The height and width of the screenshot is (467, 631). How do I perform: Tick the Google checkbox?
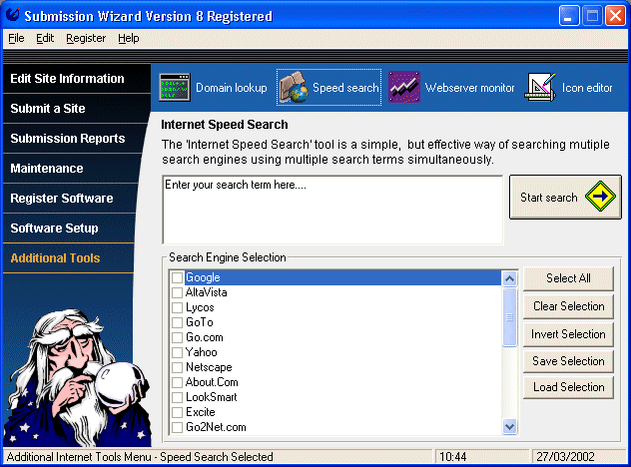(177, 278)
